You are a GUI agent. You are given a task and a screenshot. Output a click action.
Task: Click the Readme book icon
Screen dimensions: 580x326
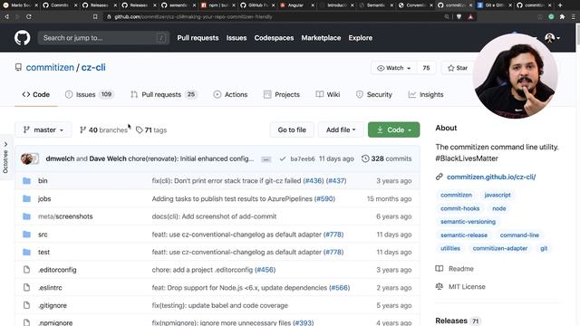point(439,269)
